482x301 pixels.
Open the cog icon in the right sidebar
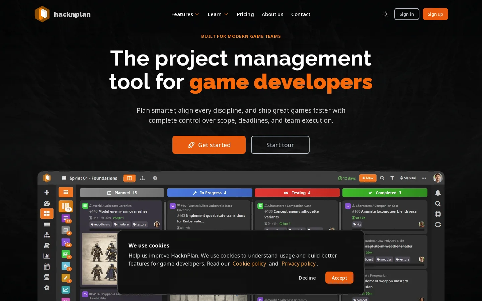click(438, 225)
